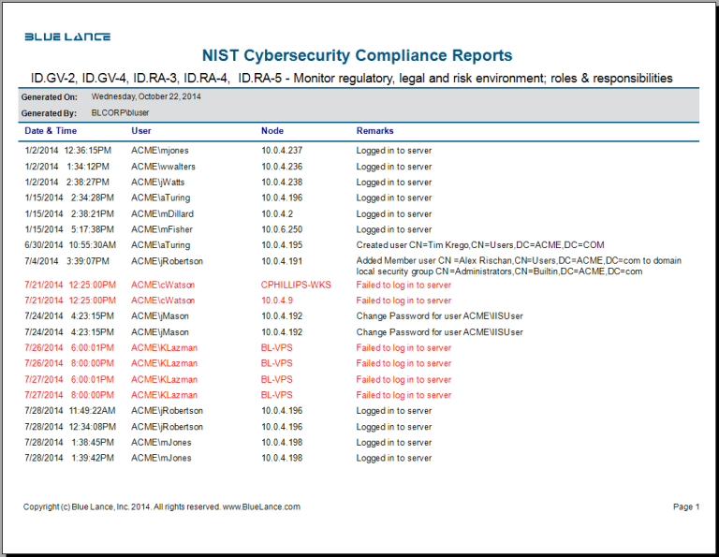The height and width of the screenshot is (557, 719).
Task: Open the www.BlueLance.com footer link
Action: pyautogui.click(x=261, y=506)
